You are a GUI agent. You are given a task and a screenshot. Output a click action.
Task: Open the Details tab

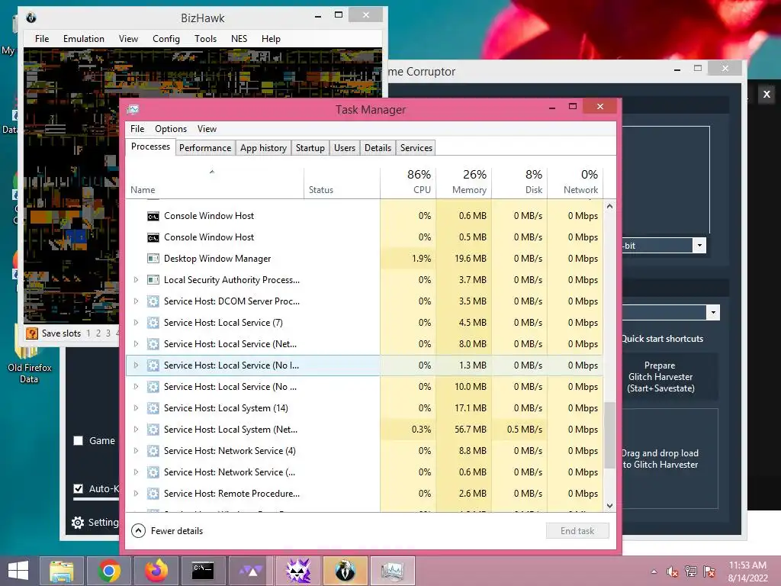(x=378, y=148)
